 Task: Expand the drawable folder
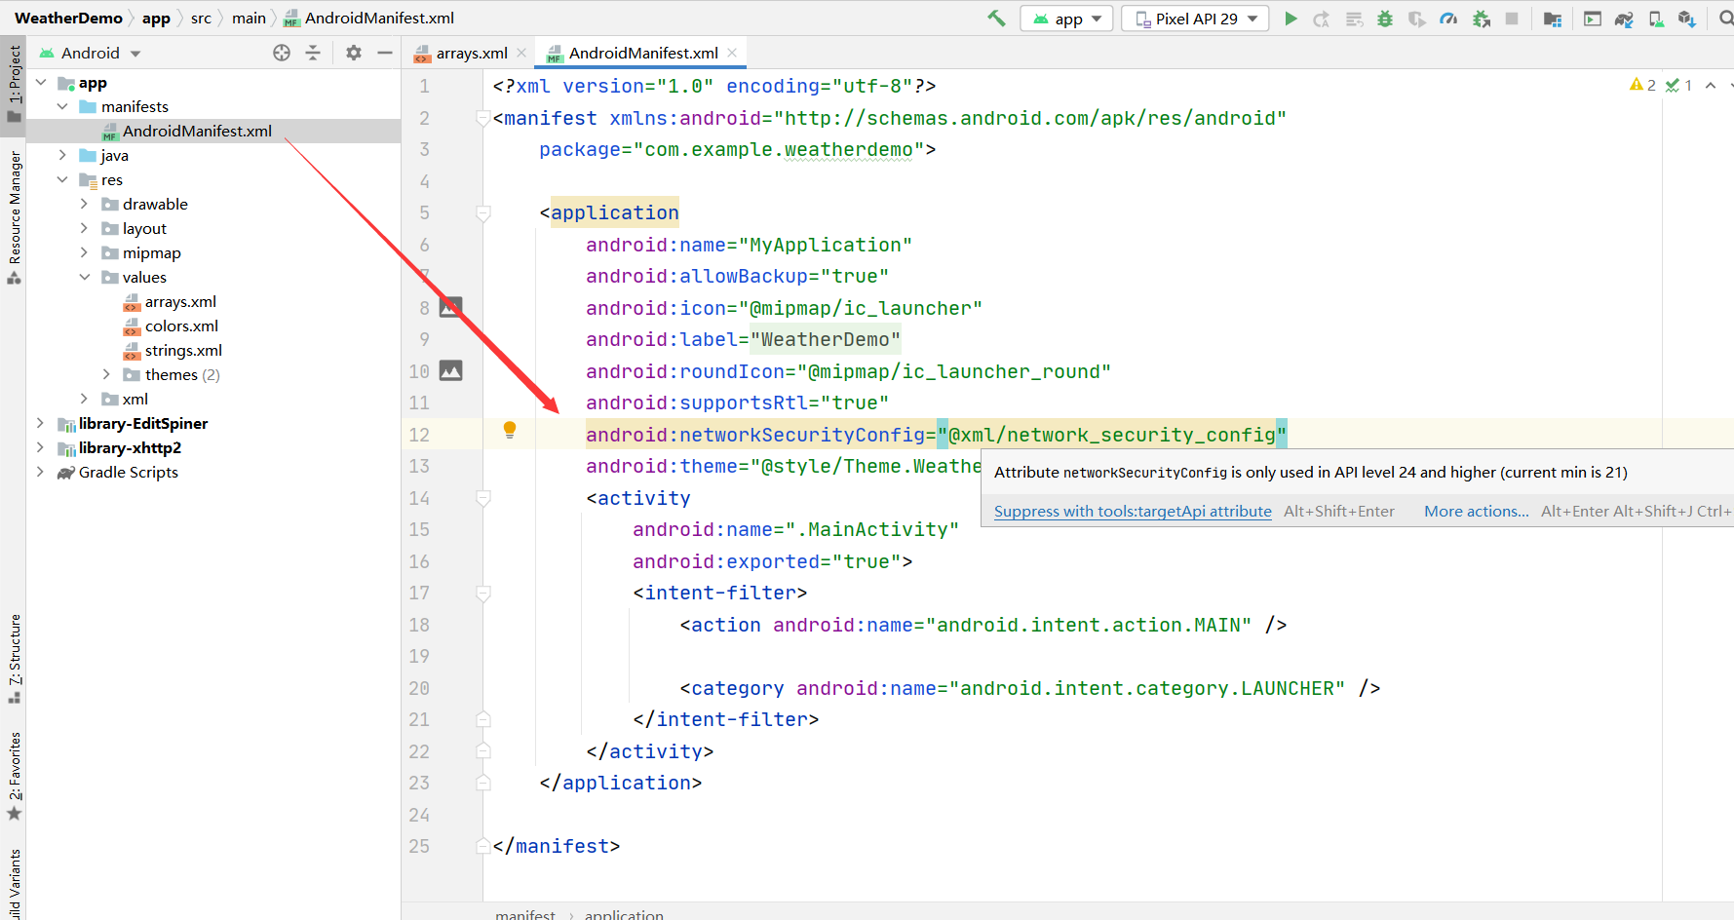[x=84, y=204]
